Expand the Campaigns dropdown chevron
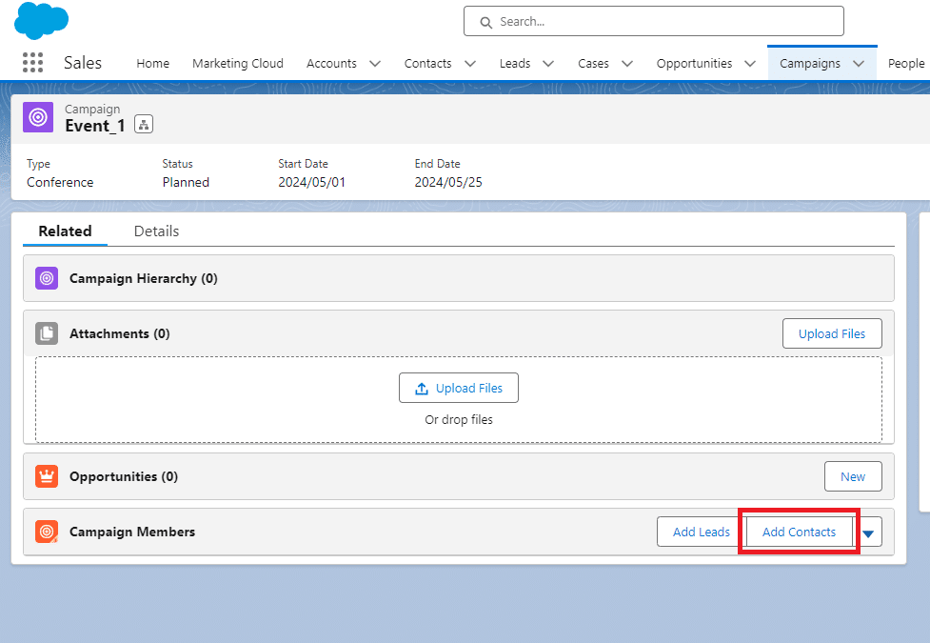This screenshot has width=930, height=643. coord(859,64)
